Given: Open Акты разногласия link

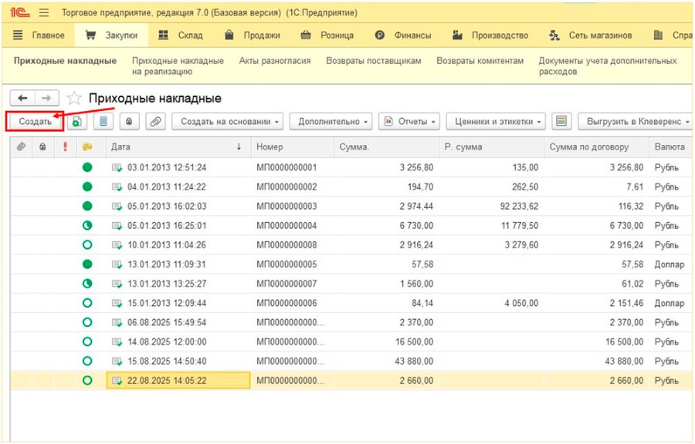Looking at the screenshot, I should (275, 61).
